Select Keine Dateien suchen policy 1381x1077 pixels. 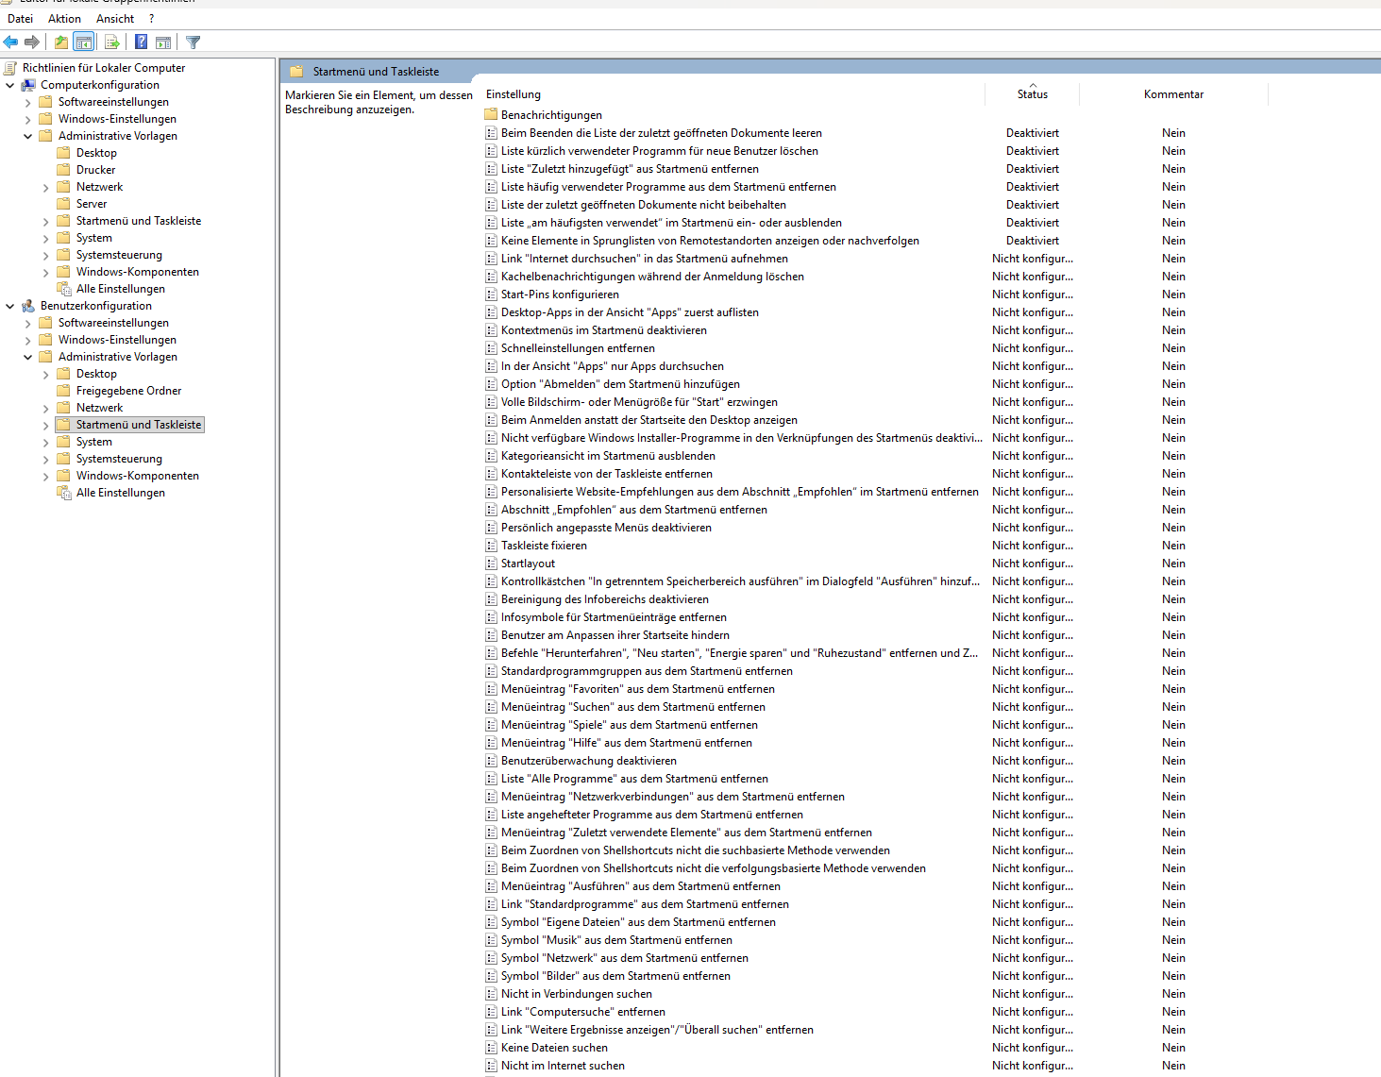click(554, 1048)
